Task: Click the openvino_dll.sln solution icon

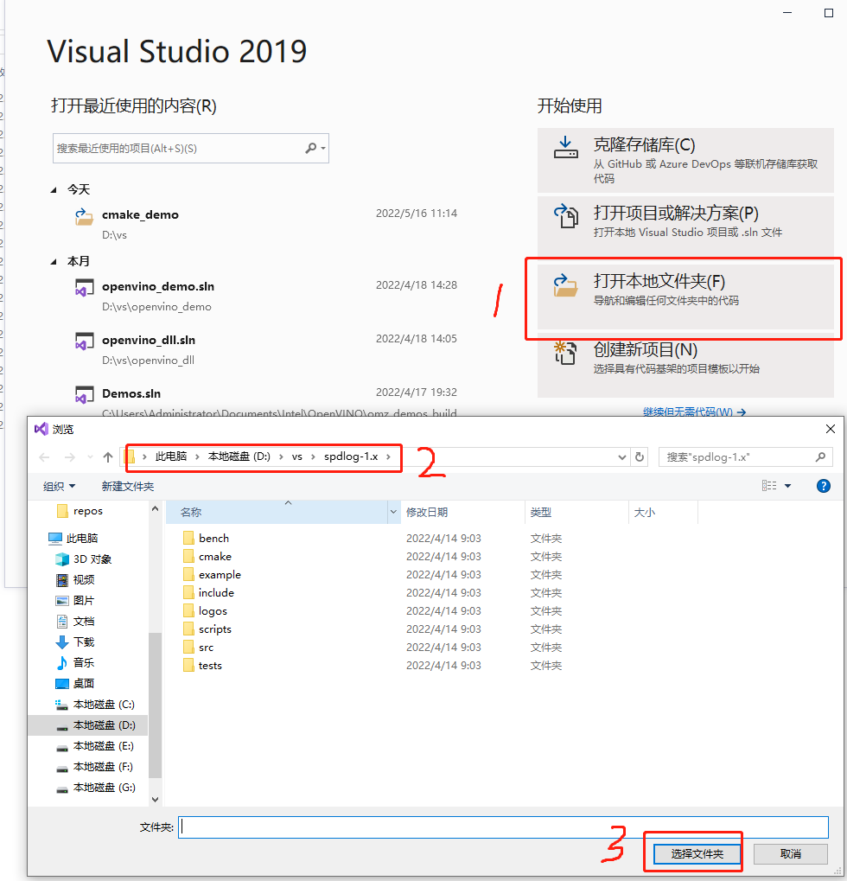Action: pos(84,341)
